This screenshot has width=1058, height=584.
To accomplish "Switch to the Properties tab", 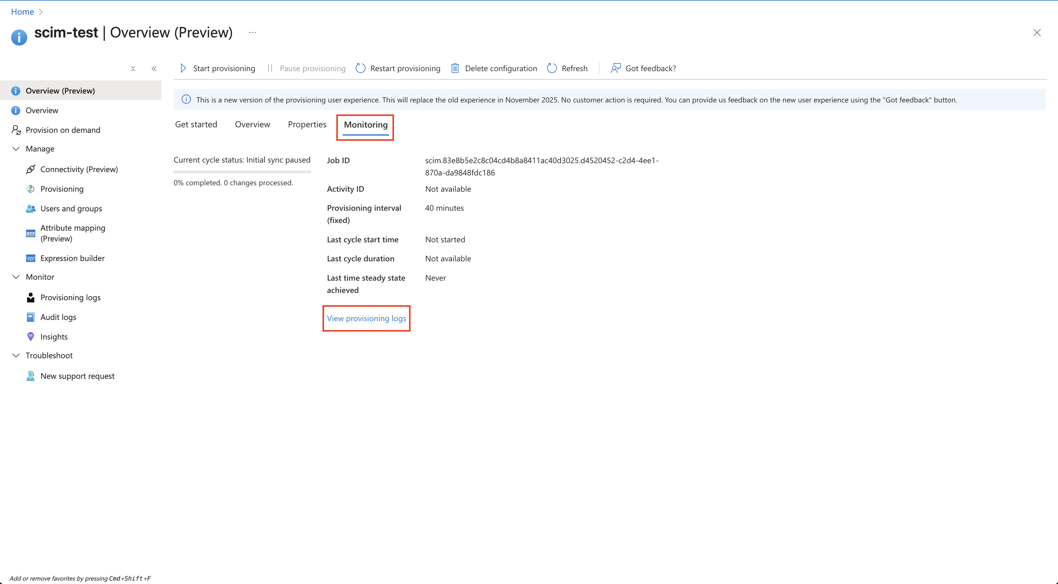I will [307, 125].
